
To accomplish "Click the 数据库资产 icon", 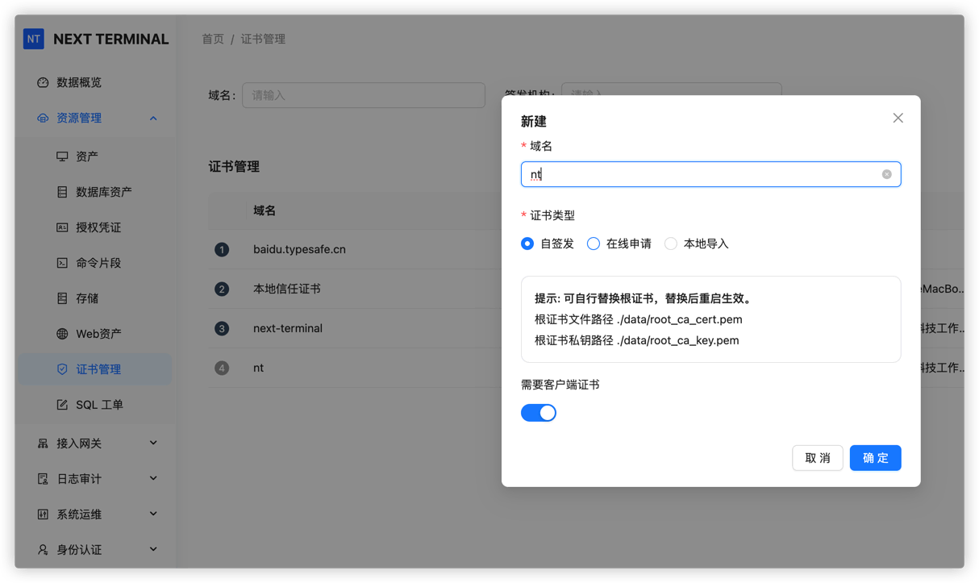I will 62,191.
